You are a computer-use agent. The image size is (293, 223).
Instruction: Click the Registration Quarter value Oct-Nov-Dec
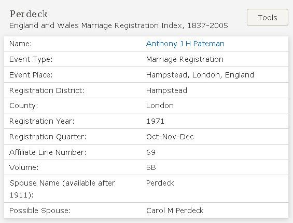point(170,137)
